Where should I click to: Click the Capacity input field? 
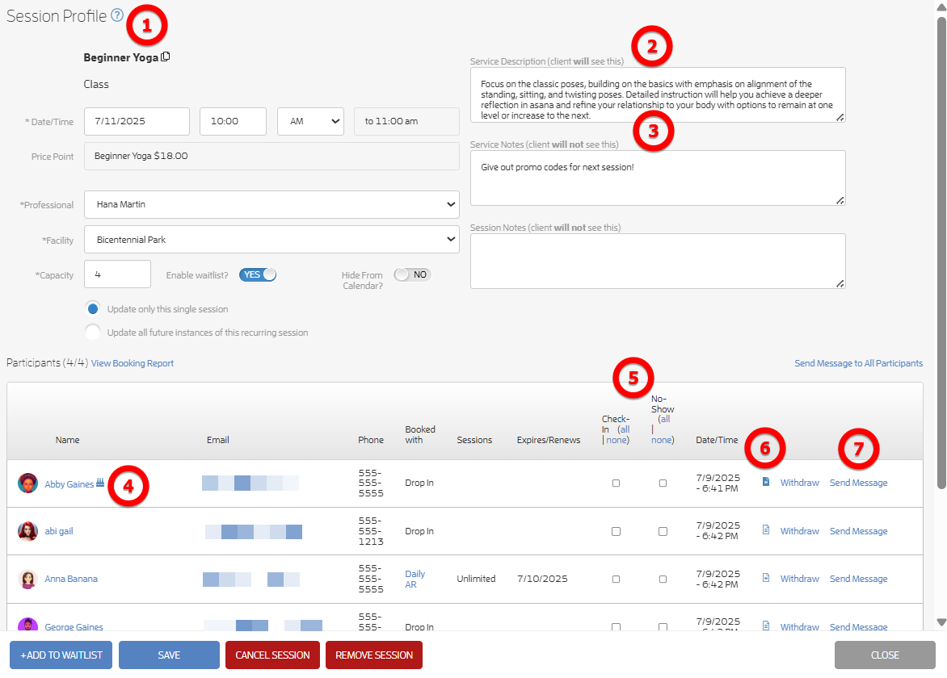click(x=118, y=274)
